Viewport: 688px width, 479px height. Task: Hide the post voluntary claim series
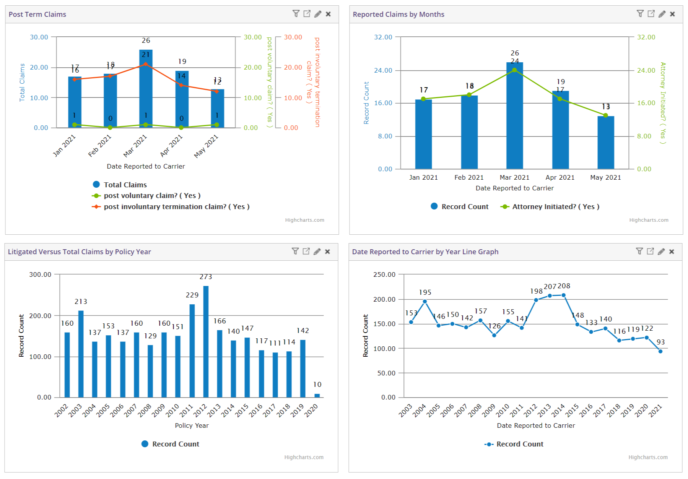[x=151, y=195]
